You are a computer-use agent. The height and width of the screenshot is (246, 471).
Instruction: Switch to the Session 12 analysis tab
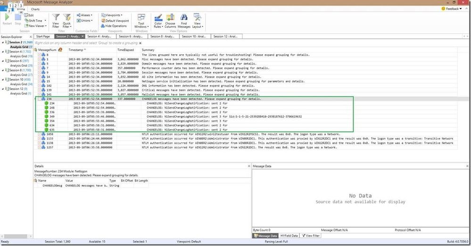225,36
